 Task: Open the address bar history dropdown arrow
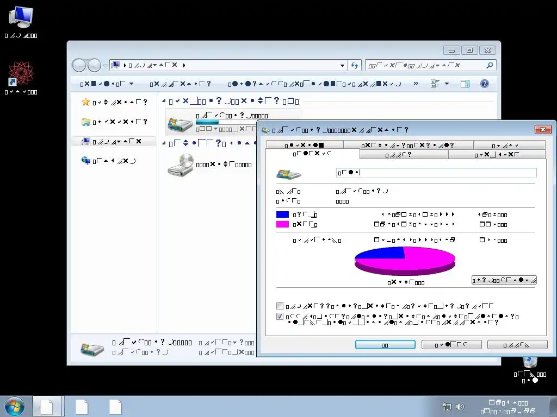point(342,65)
